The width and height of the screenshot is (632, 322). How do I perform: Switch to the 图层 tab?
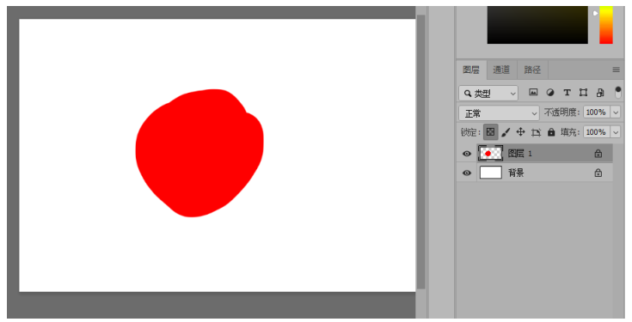(471, 70)
